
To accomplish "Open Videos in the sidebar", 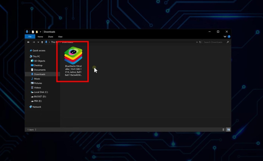I will click(x=37, y=87).
